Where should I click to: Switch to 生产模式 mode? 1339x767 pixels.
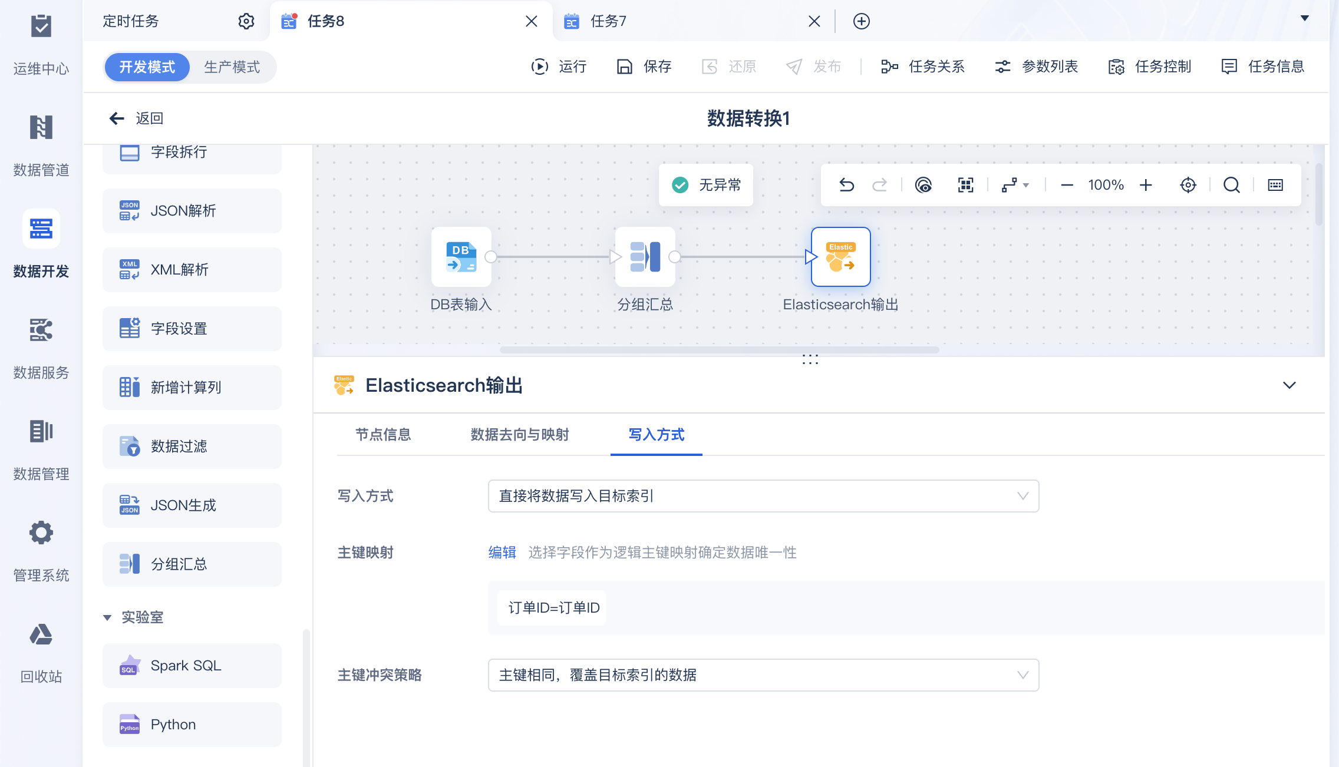point(232,67)
